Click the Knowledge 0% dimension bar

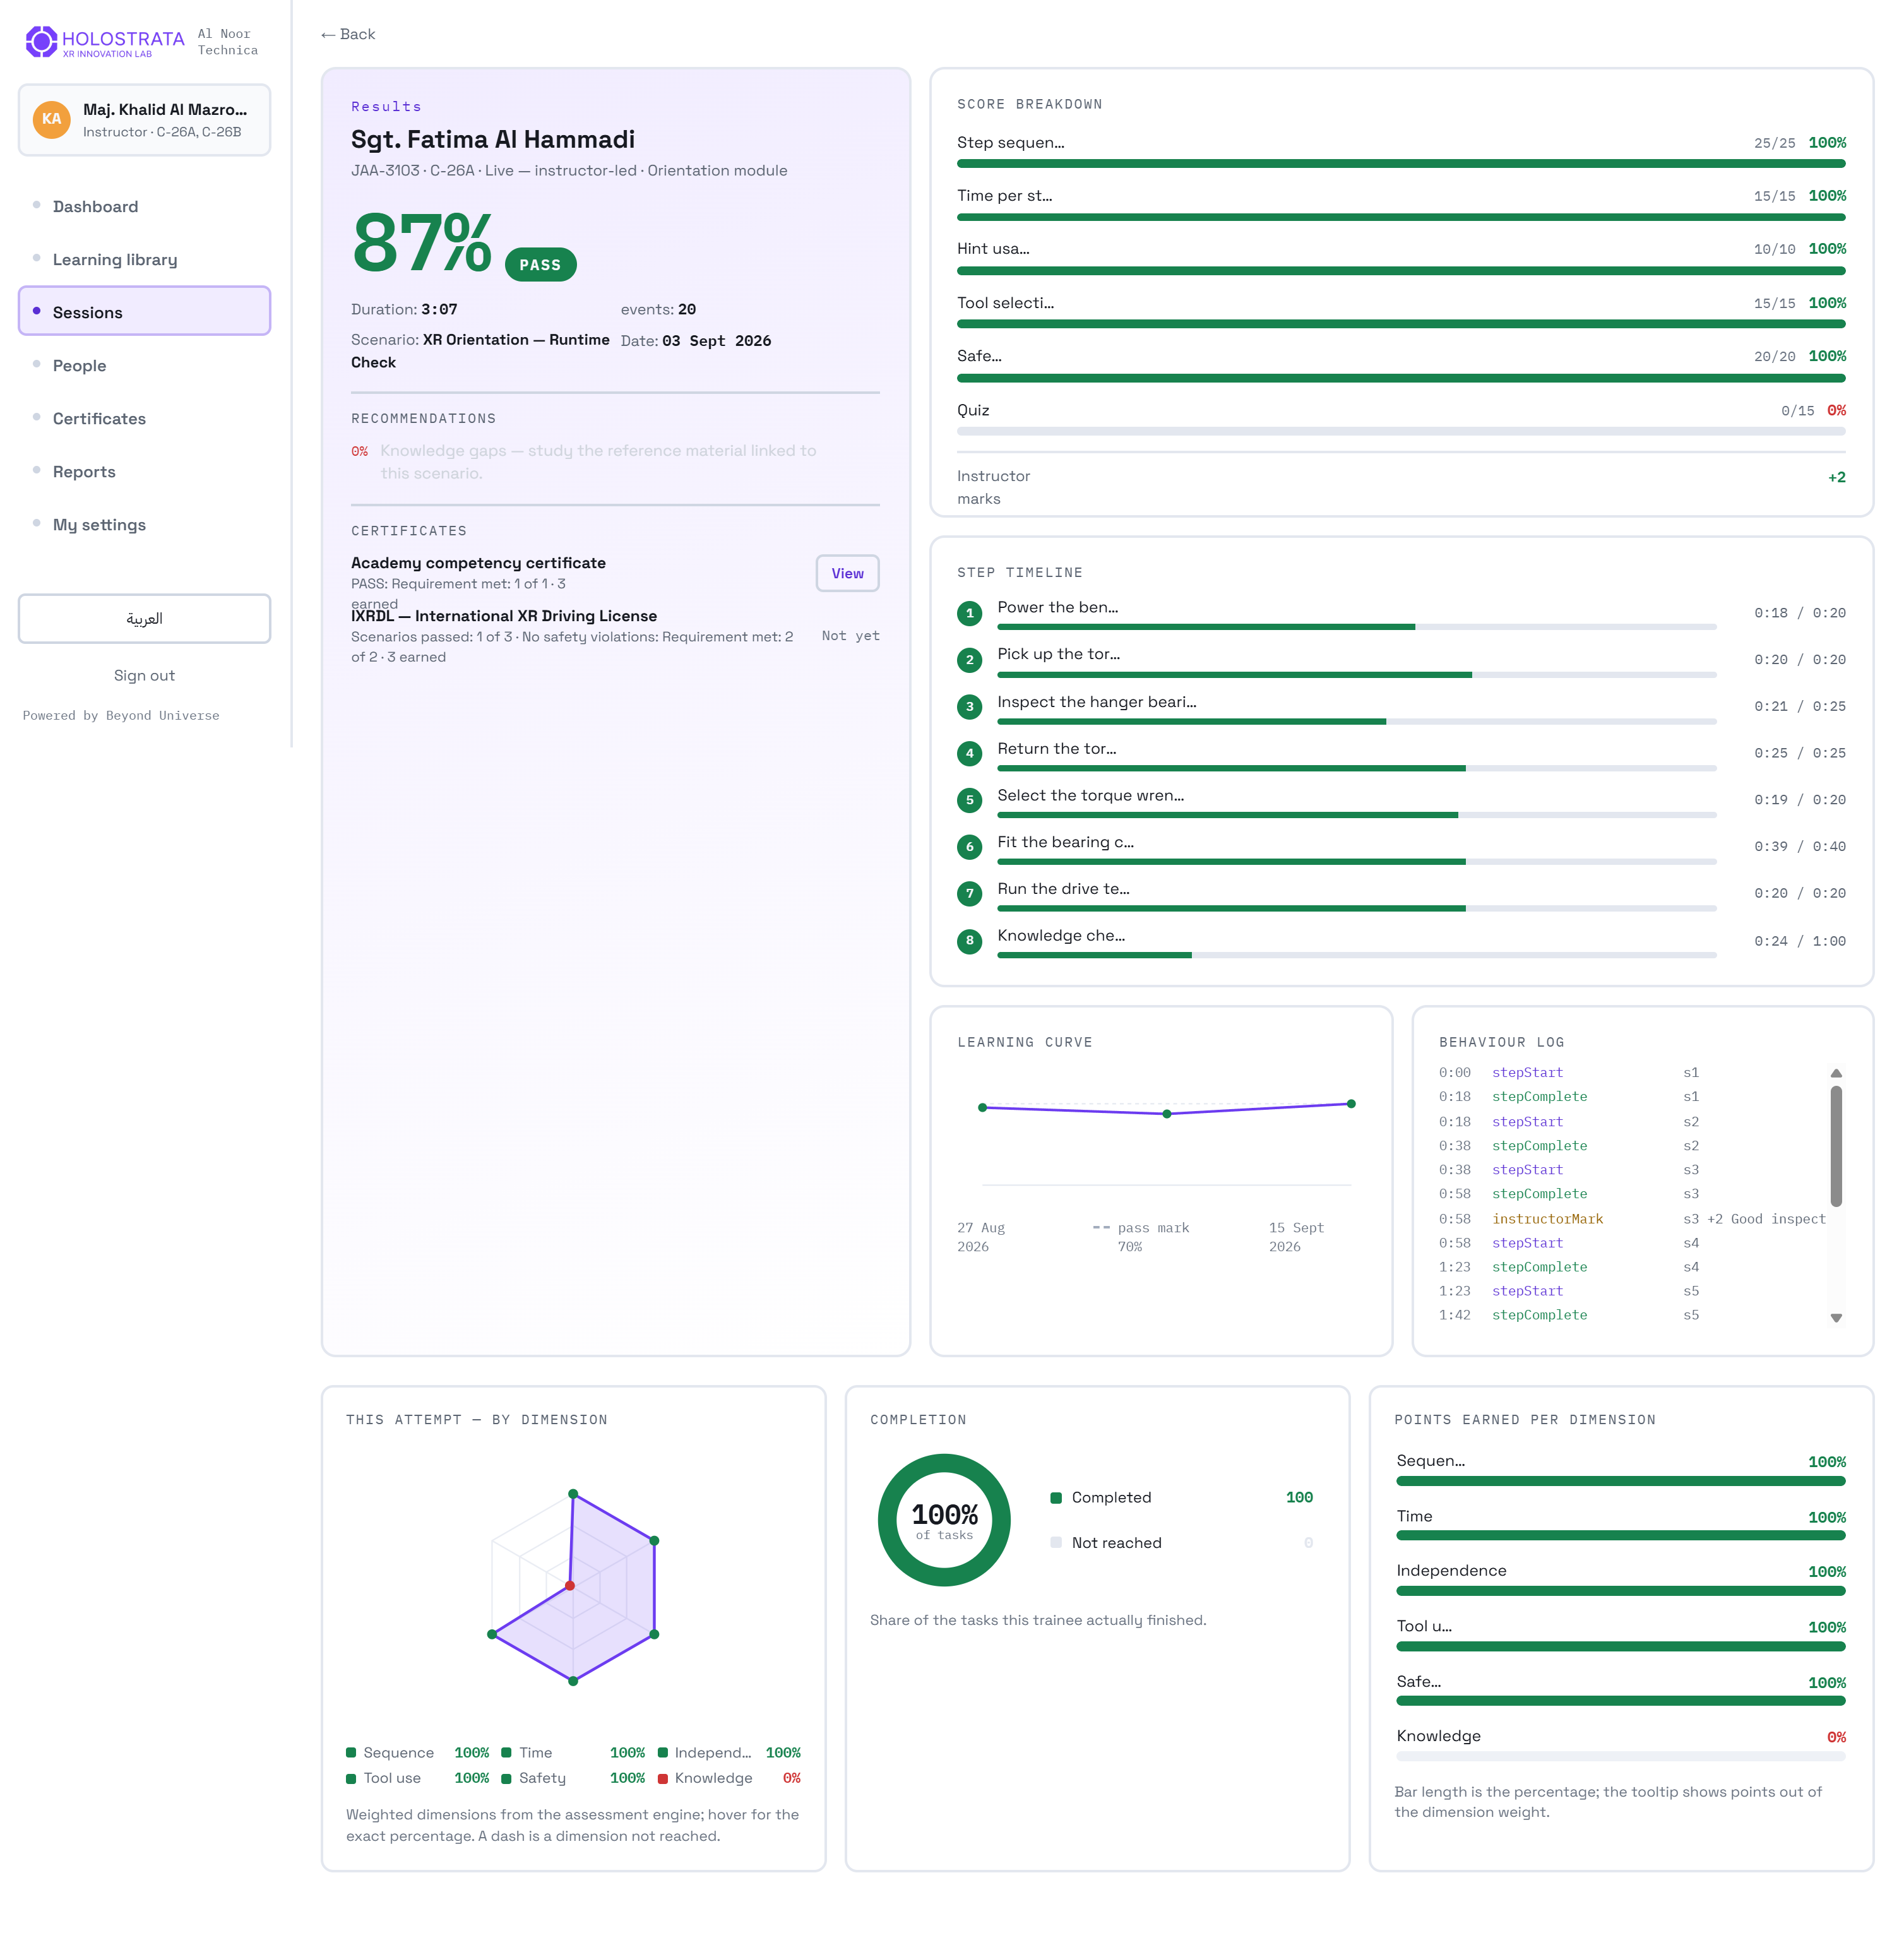1620,1756
